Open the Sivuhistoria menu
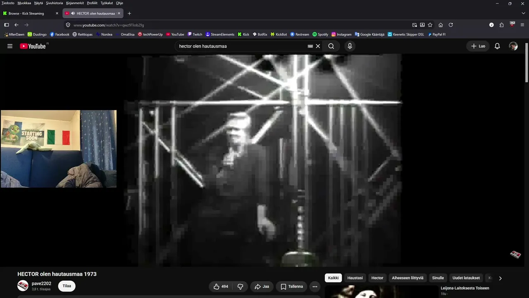 pos(55,3)
